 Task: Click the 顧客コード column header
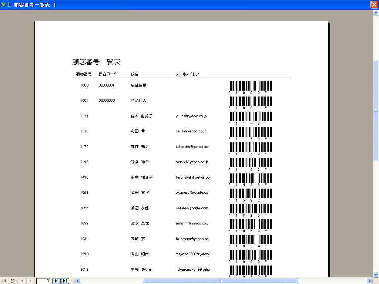107,74
